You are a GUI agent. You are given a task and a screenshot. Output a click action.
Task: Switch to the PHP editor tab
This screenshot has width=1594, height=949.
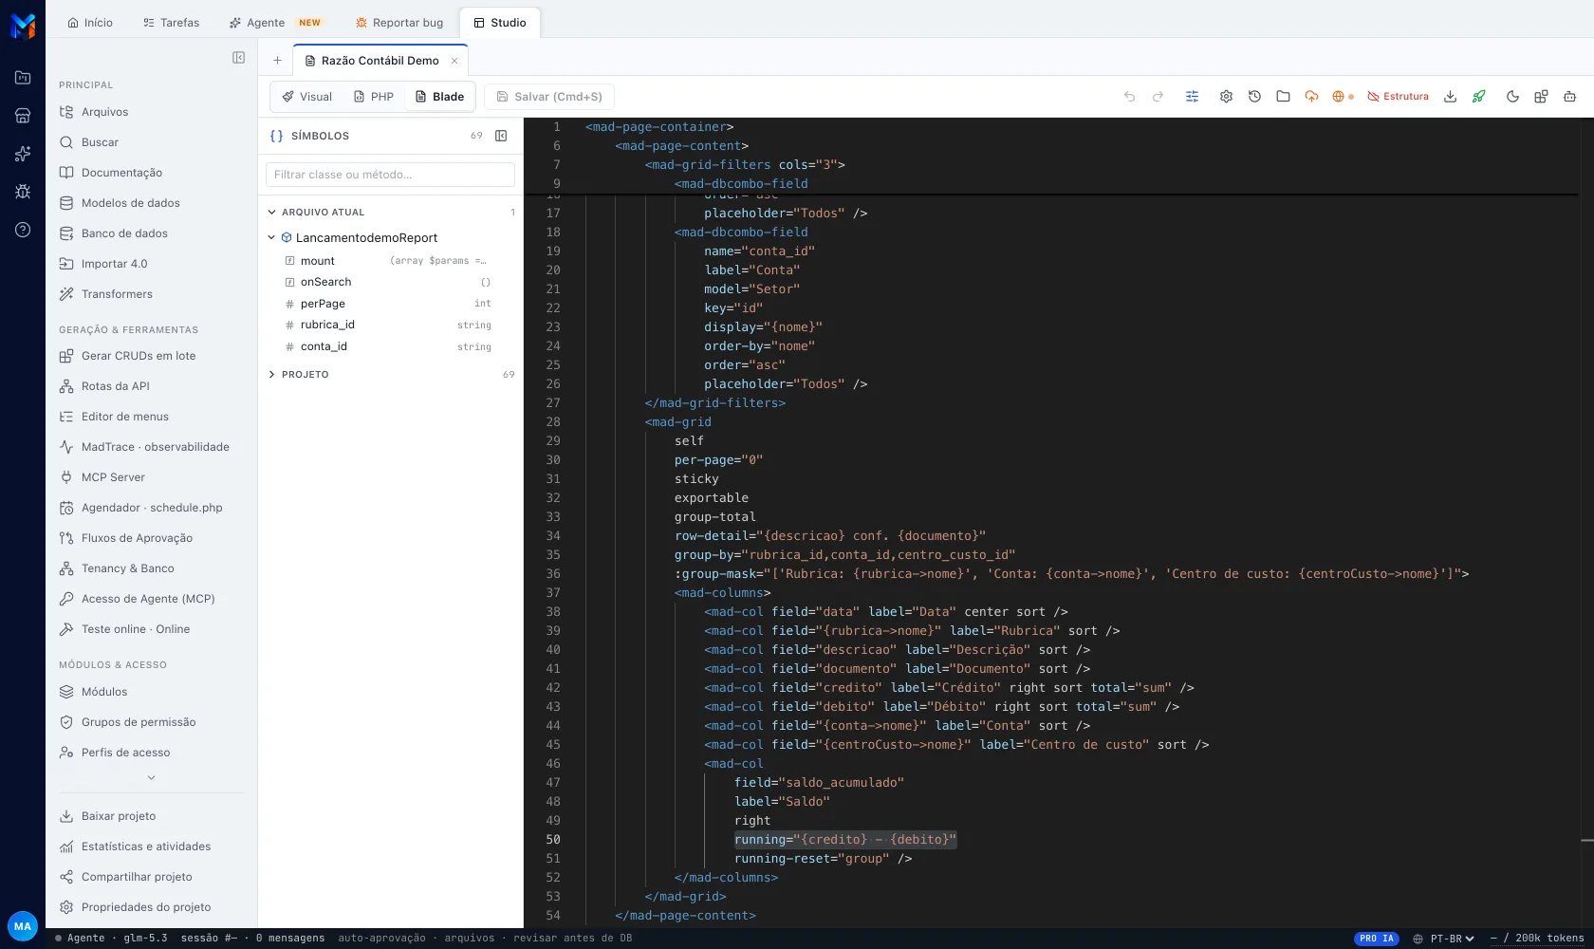[374, 97]
